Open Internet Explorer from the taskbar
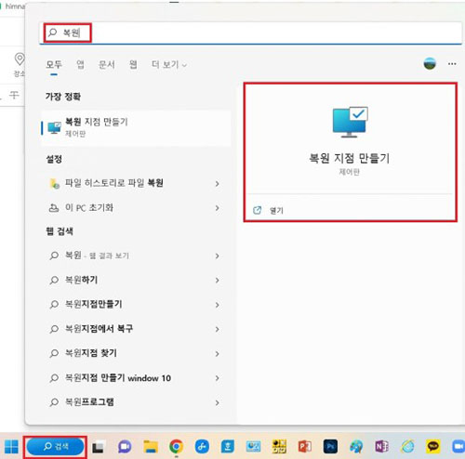This screenshot has height=459, width=465. (407, 447)
